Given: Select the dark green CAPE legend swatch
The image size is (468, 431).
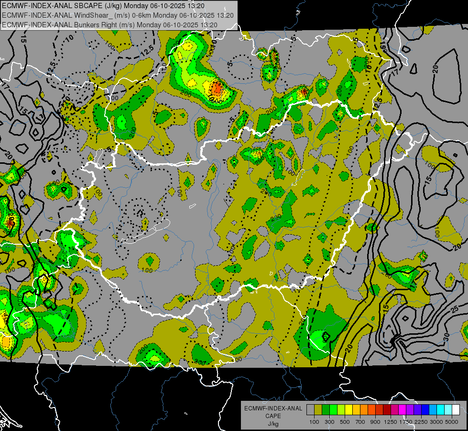Looking at the screenshot, I should tap(326, 409).
